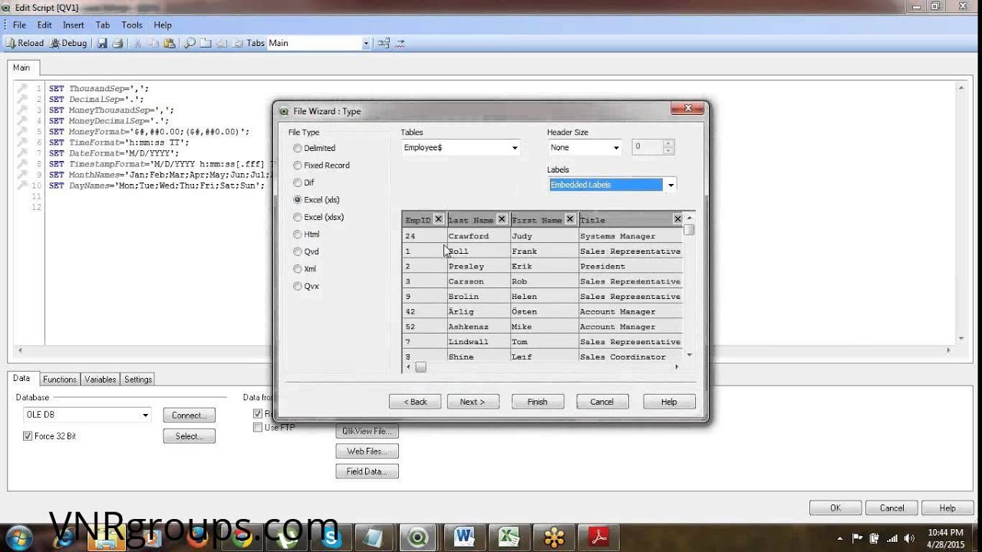Image resolution: width=982 pixels, height=552 pixels.
Task: Open the Edit menu
Action: (x=44, y=25)
